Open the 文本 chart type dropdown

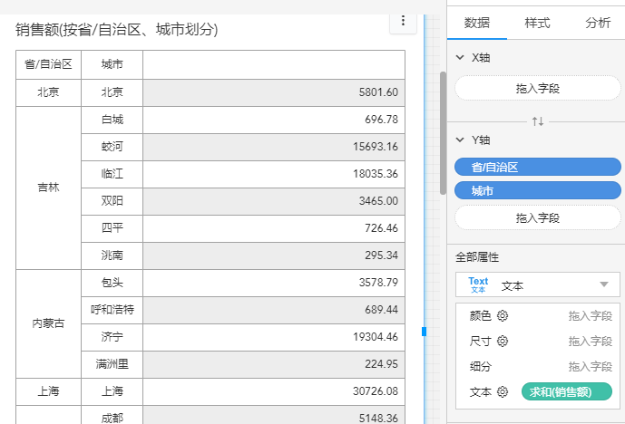pyautogui.click(x=603, y=285)
